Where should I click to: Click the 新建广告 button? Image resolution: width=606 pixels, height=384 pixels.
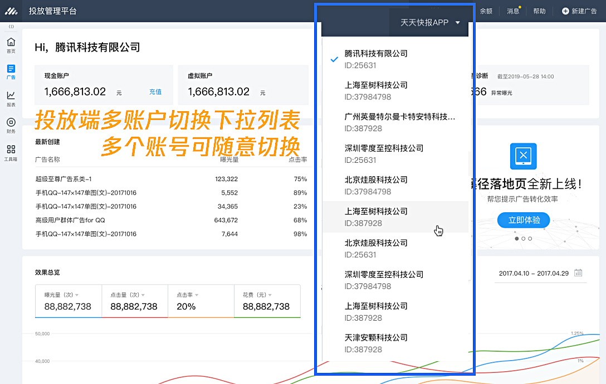pyautogui.click(x=579, y=11)
